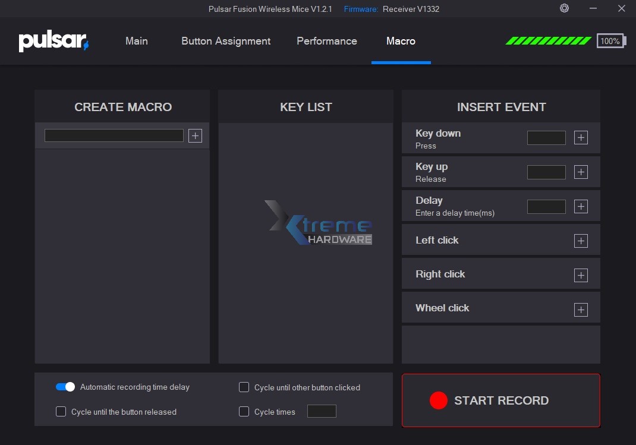Insert Left click event plus icon
The width and height of the screenshot is (636, 445).
(x=581, y=241)
